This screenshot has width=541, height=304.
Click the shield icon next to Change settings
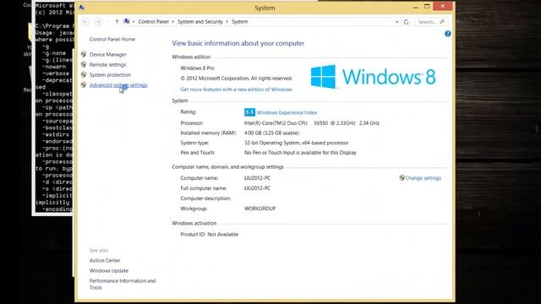(x=402, y=178)
